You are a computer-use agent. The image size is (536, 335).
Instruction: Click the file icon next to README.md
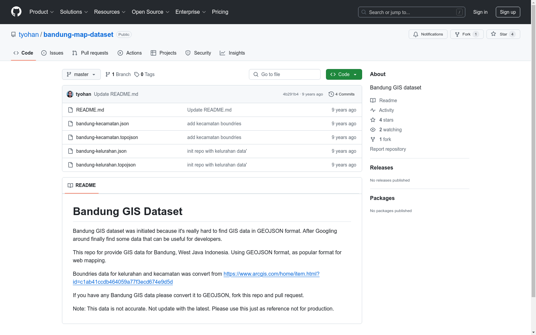(70, 110)
